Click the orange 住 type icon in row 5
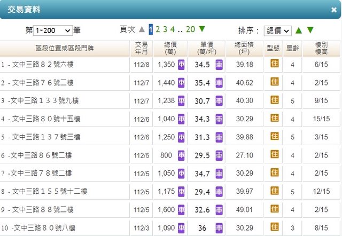 (275, 136)
